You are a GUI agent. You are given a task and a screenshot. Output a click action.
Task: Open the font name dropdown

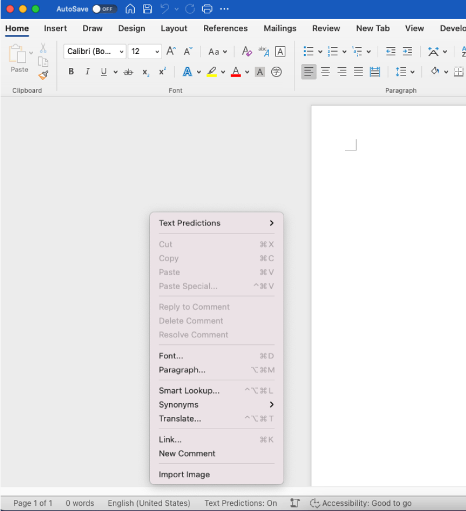(x=121, y=52)
